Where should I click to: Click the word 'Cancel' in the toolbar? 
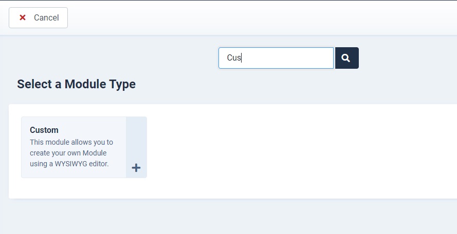pos(46,18)
